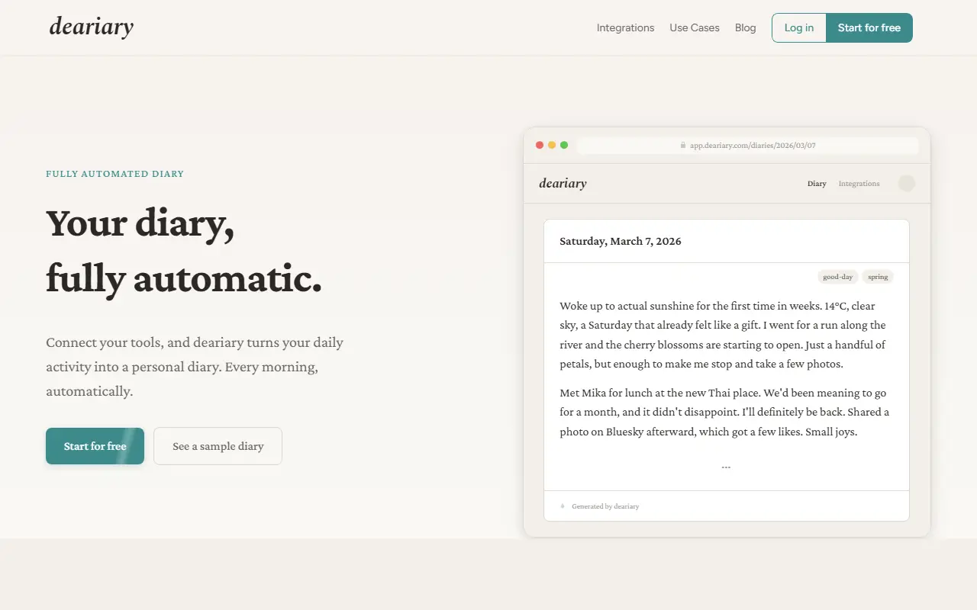Switch to Integrations tab in the preview app
The image size is (977, 610).
tap(859, 184)
